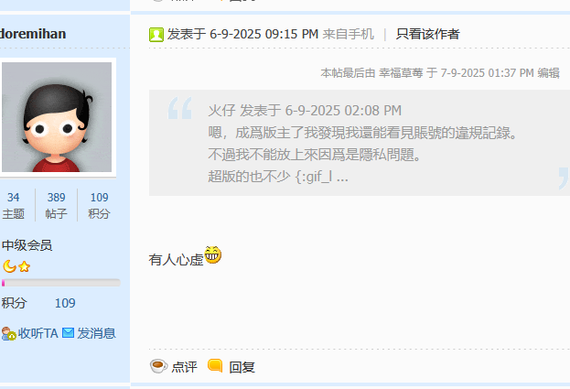View the 34 主题 threads count
The image size is (570, 389).
click(13, 205)
